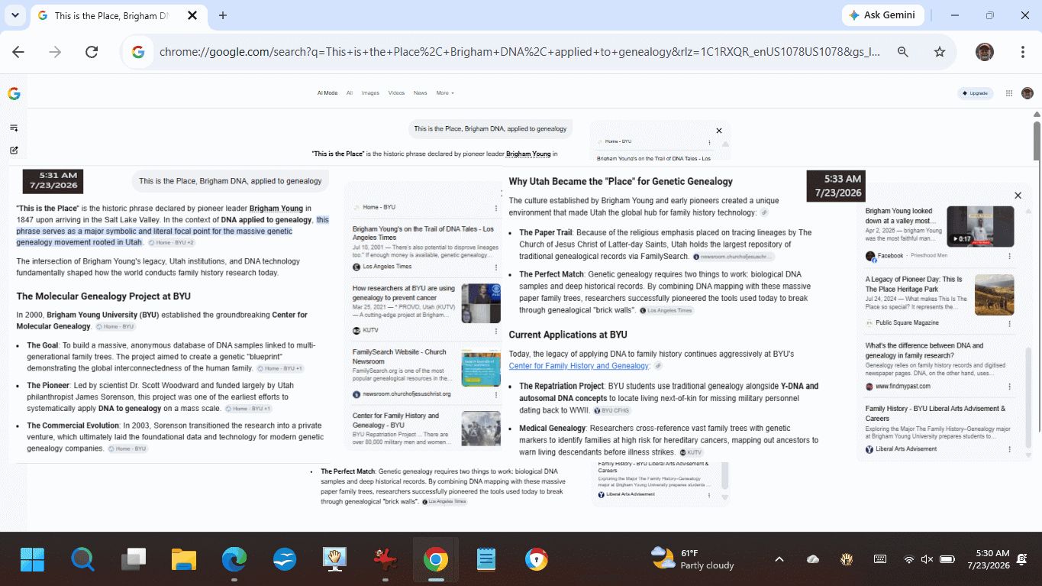This screenshot has width=1042, height=586.
Task: Open options menu for www.findmypast.com source
Action: coord(1010,387)
